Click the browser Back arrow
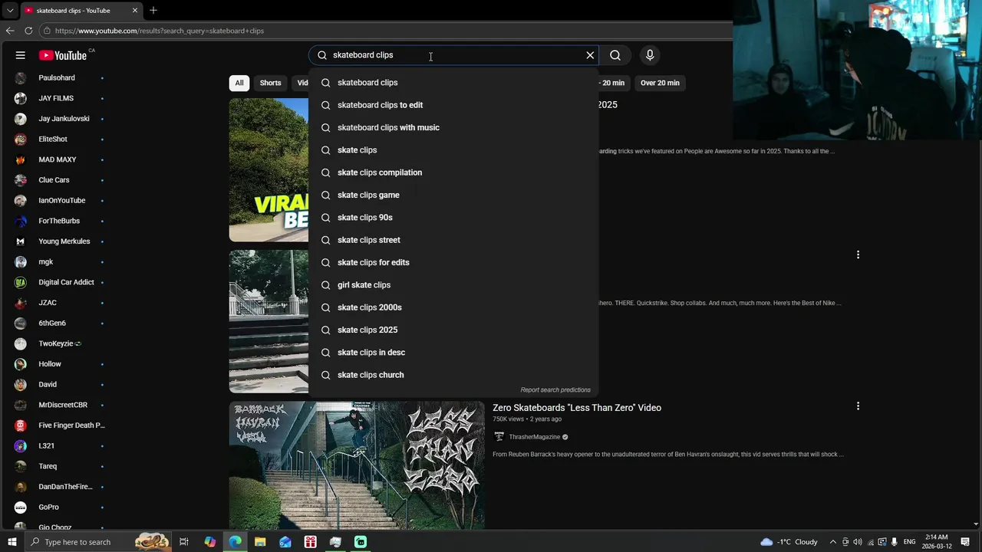The height and width of the screenshot is (552, 982). pos(10,31)
